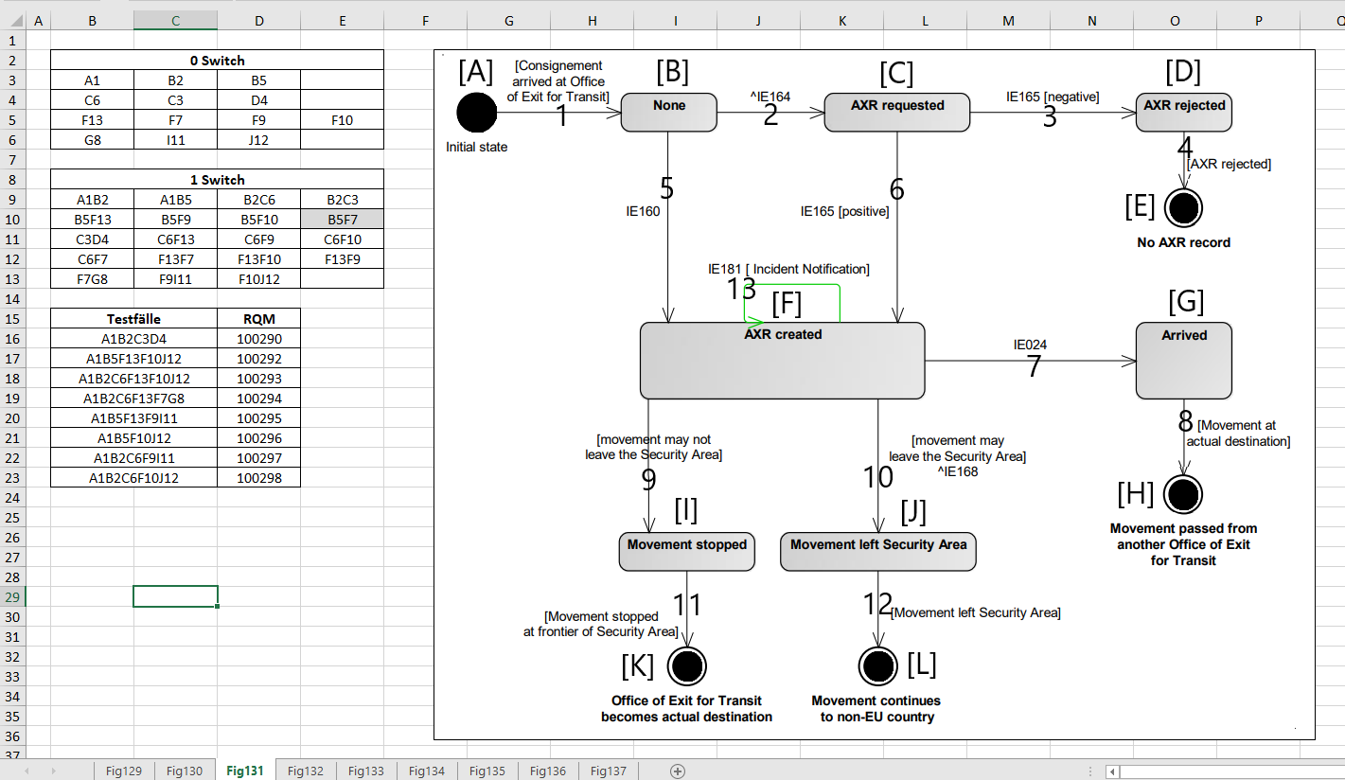Viewport: 1345px width, 780px height.
Task: Click the previous sheet navigation arrow
Action: pos(26,771)
